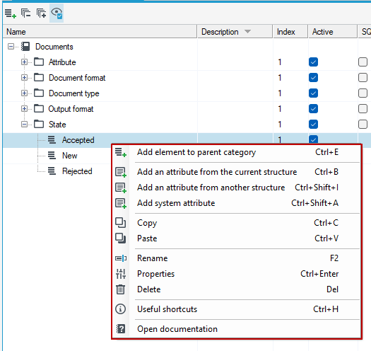
Task: Click the Active column header
Action: tap(333, 32)
